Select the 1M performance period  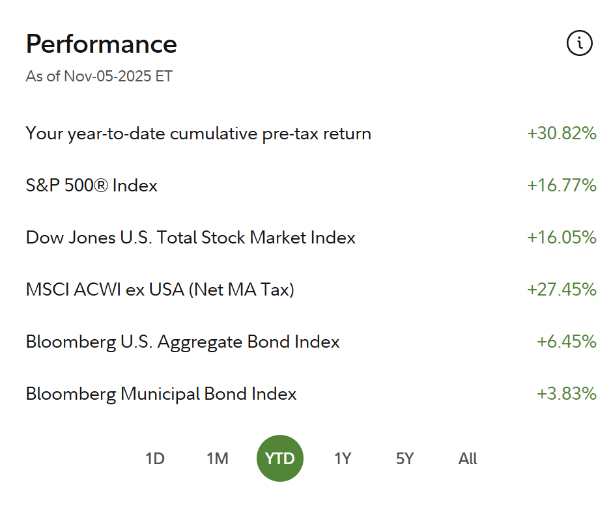point(218,458)
